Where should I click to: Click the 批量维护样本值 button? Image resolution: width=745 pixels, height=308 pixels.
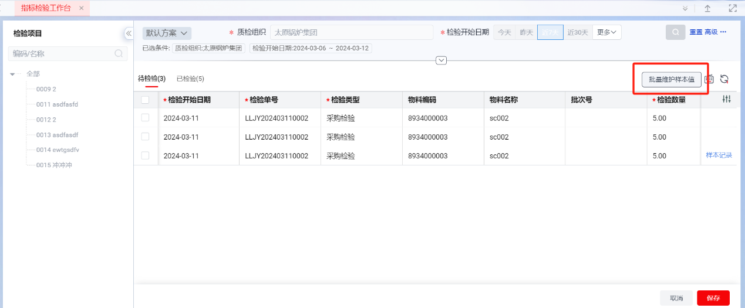pyautogui.click(x=672, y=79)
